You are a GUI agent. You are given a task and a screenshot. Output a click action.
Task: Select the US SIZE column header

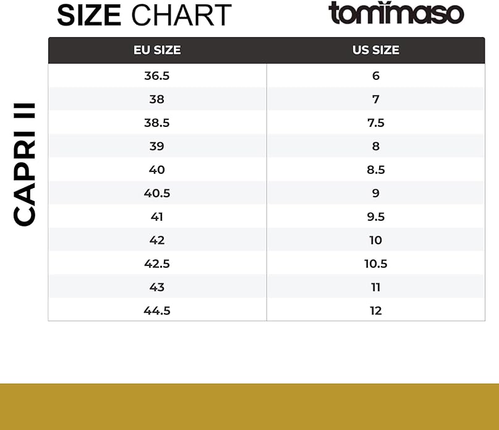pyautogui.click(x=376, y=50)
